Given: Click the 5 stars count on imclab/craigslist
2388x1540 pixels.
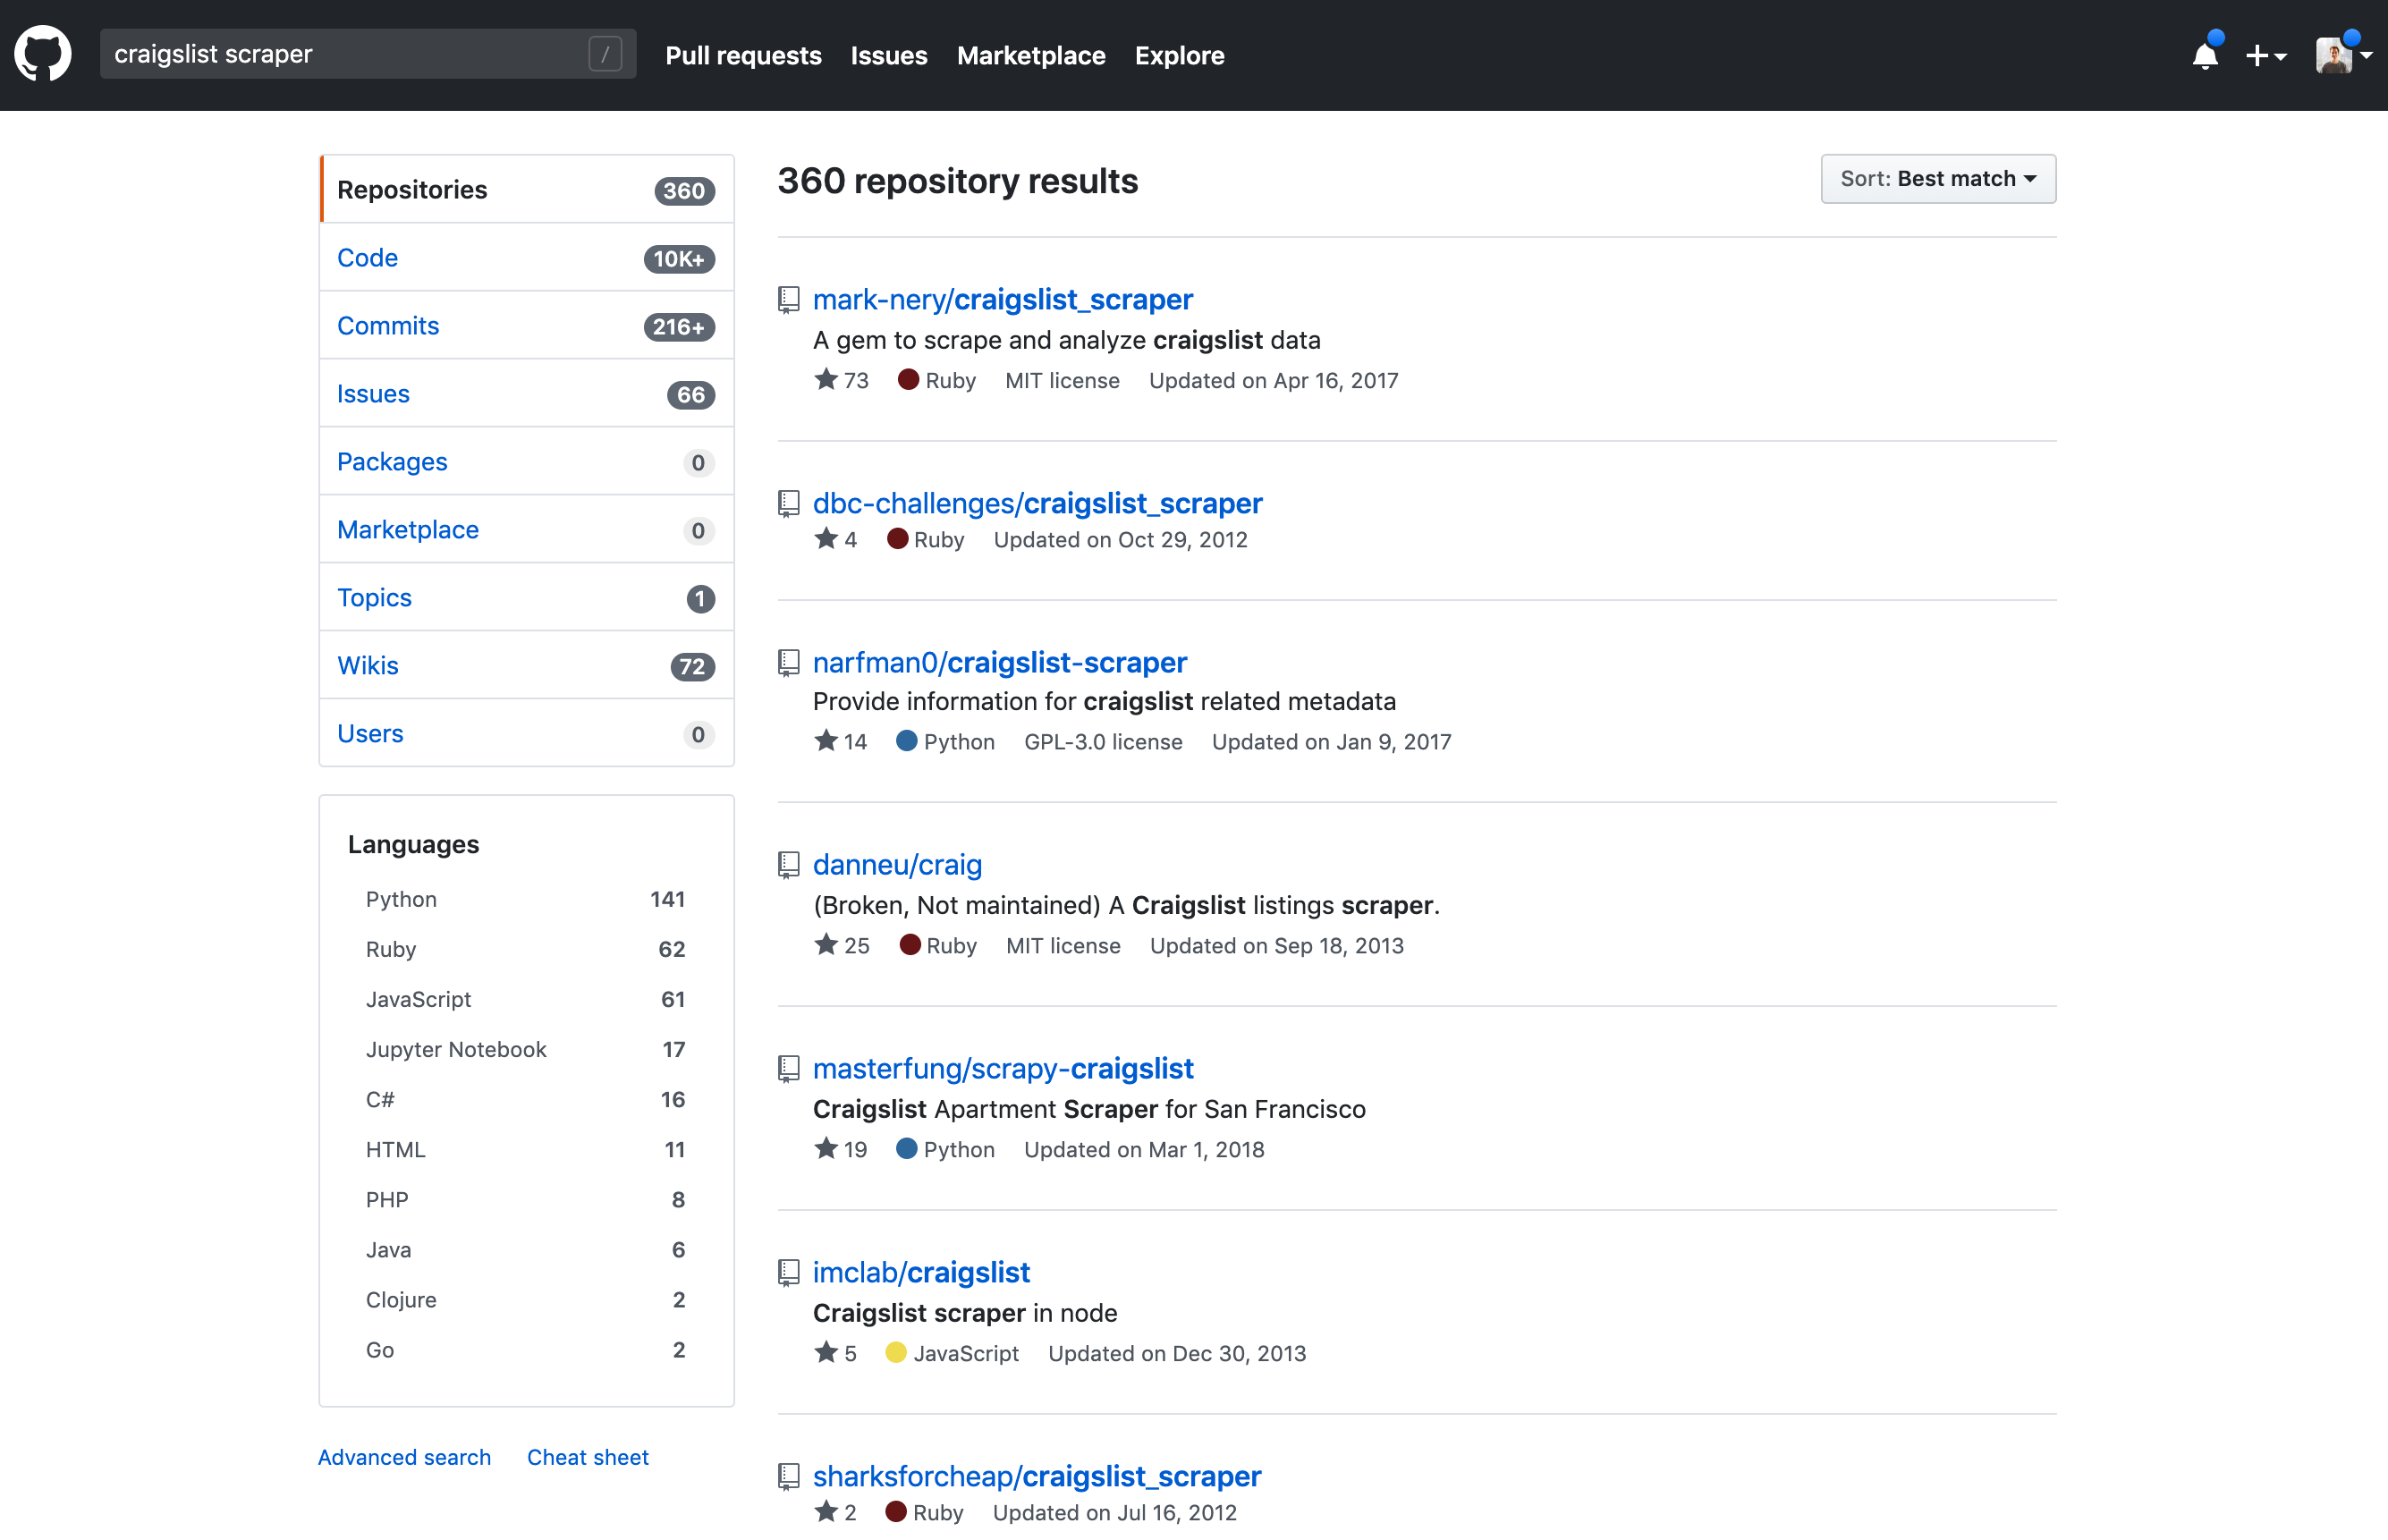Looking at the screenshot, I should click(835, 1353).
